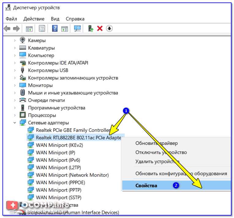234x218 pixels.
Task: Select WAN Miniport (SSTP)
Action: (x=58, y=197)
